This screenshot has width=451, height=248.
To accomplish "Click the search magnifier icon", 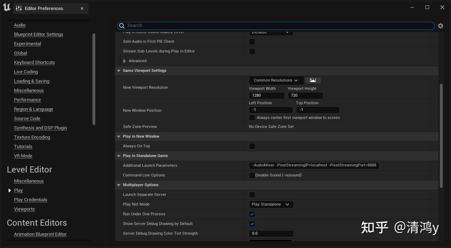I will tap(122, 26).
